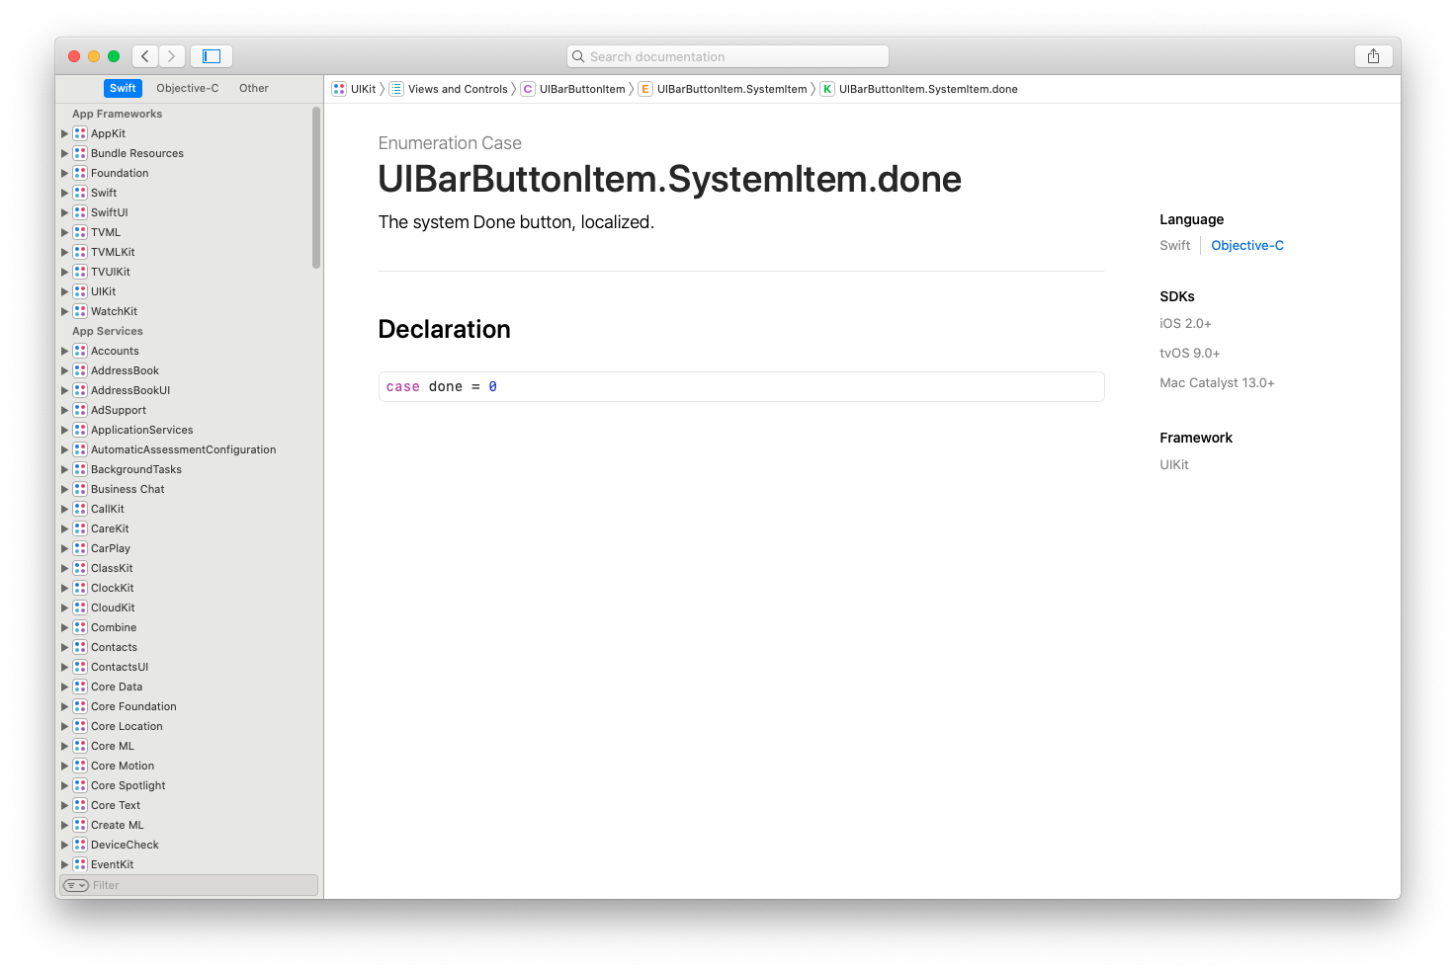Viewport: 1456px width, 972px height.
Task: Click the CallKit framework icon
Action: tap(80, 509)
